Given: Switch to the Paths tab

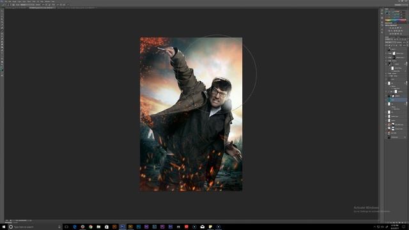Looking at the screenshot, I should coord(398,37).
